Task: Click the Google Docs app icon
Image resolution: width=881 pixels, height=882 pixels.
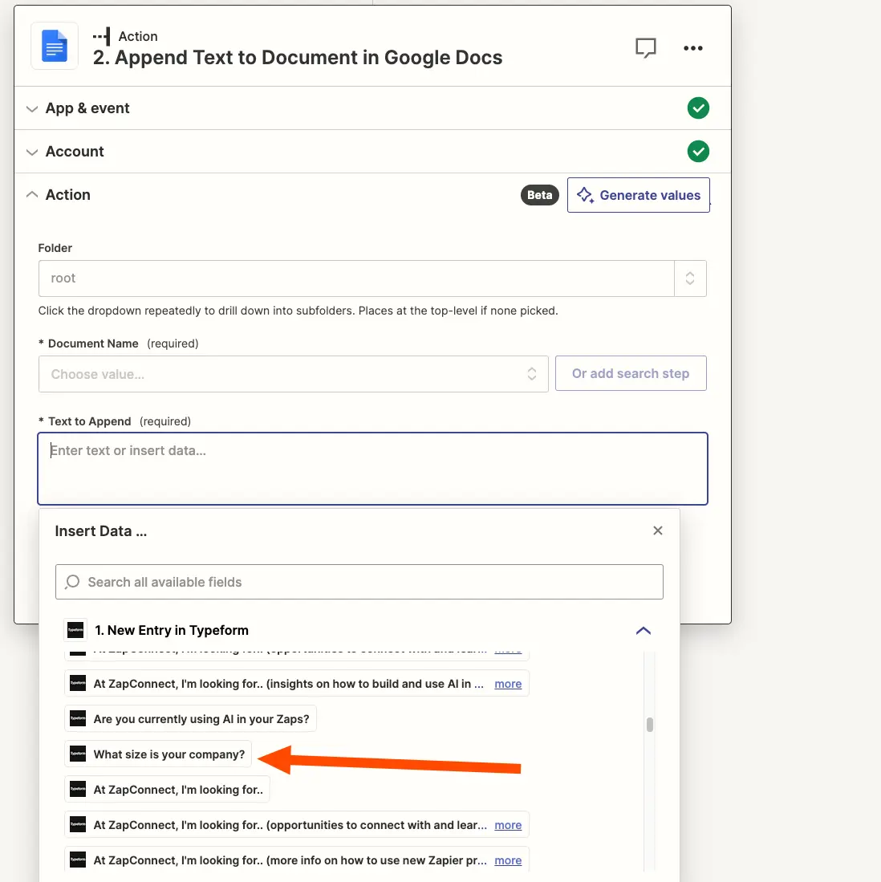Action: [55, 46]
